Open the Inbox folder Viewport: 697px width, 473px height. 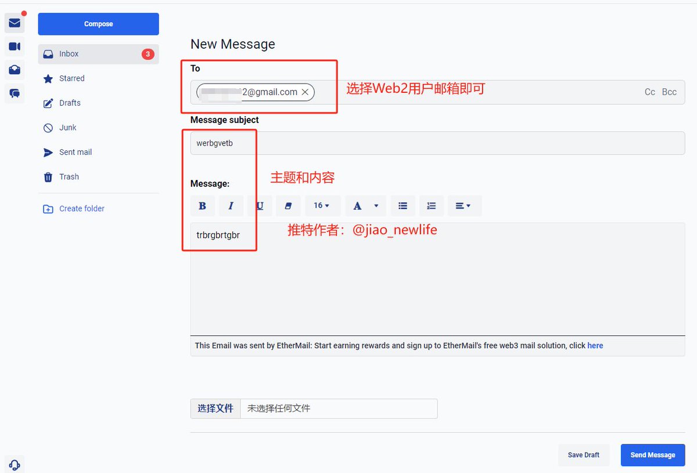[98, 54]
